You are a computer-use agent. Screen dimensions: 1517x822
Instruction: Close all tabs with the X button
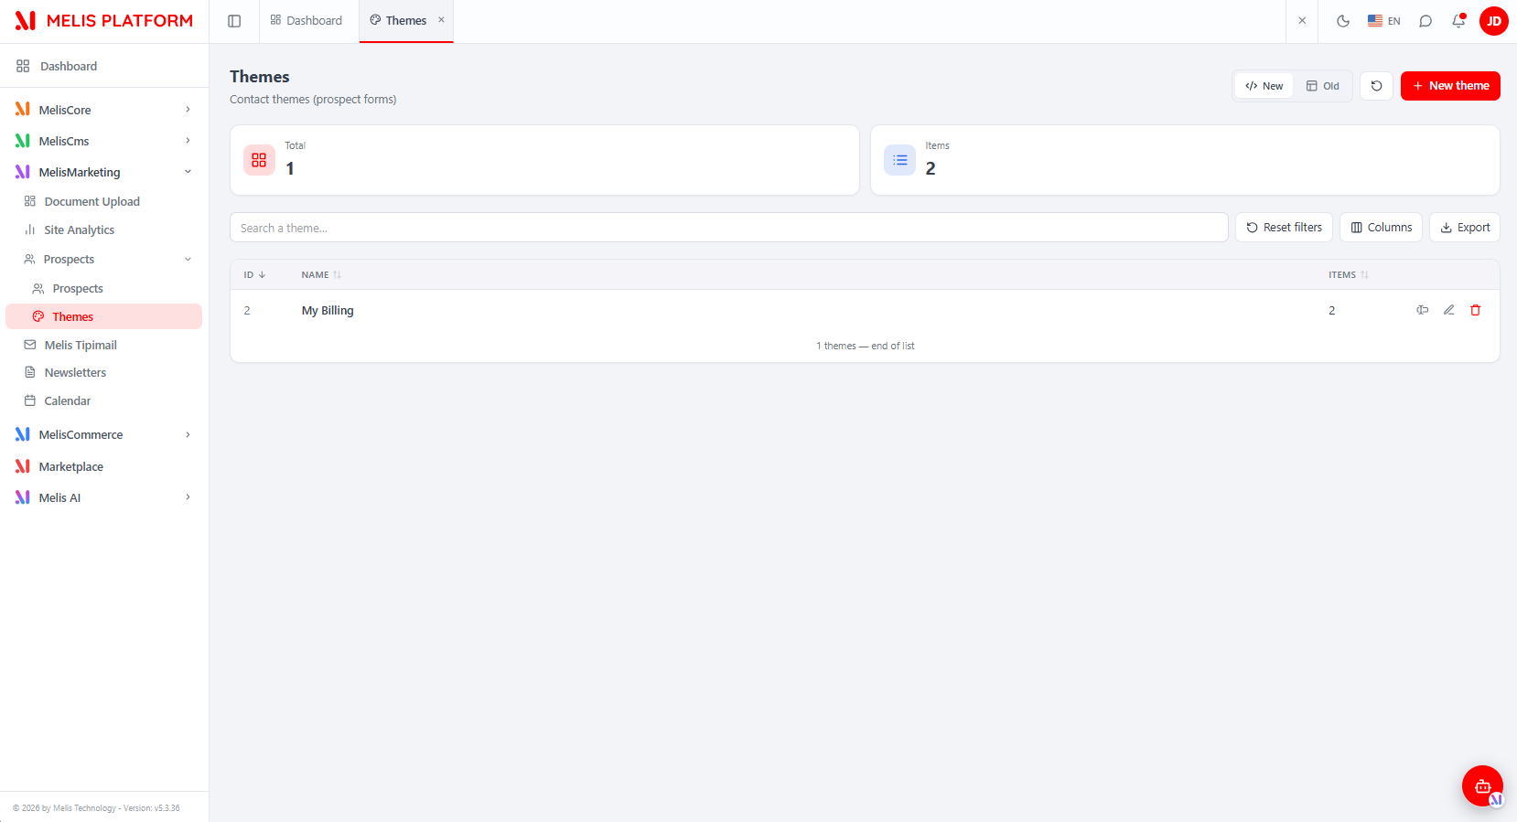point(1302,20)
